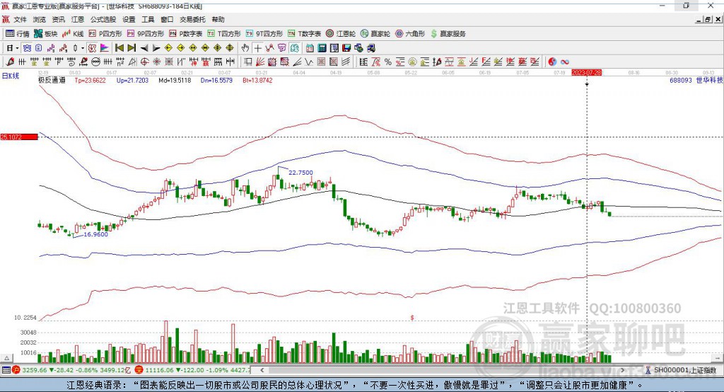The image size is (724, 392).
Task: Click the 日K线 label
Action: point(11,76)
